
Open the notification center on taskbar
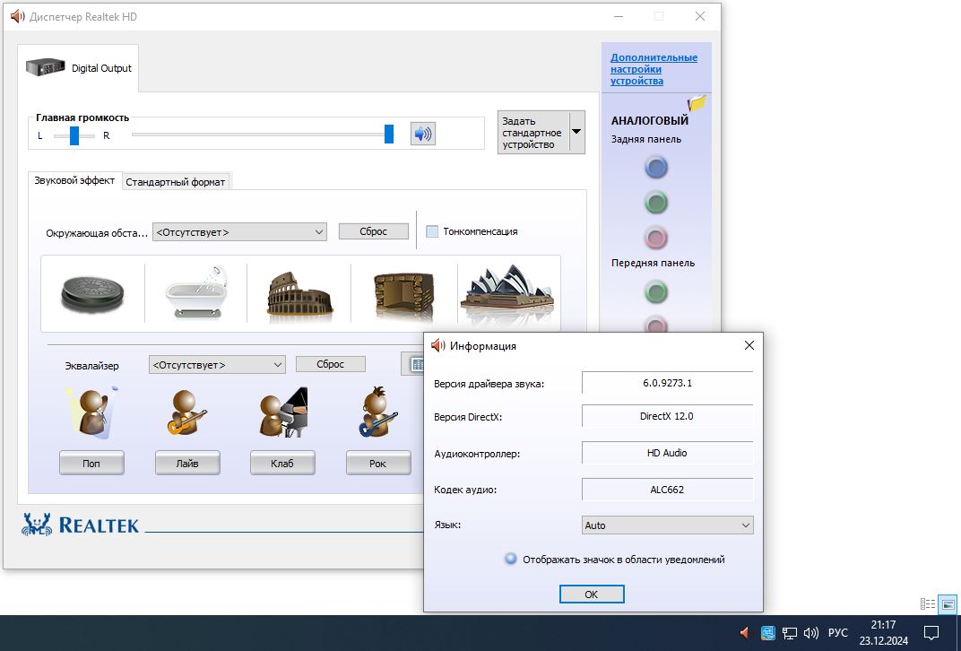click(x=931, y=633)
